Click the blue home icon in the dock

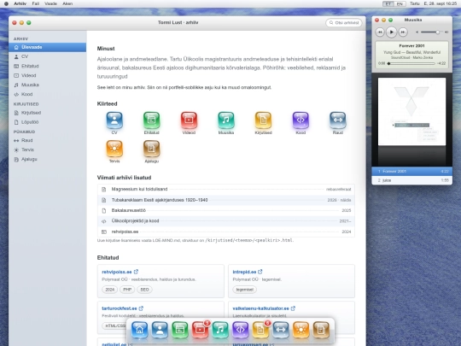point(140,330)
